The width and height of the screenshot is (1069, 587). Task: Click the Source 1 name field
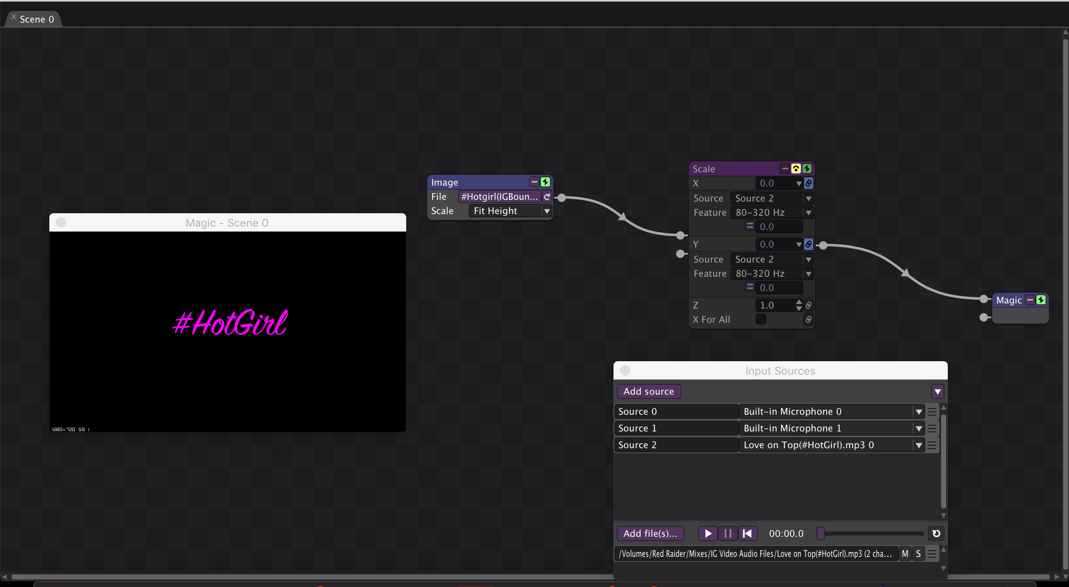(x=676, y=428)
